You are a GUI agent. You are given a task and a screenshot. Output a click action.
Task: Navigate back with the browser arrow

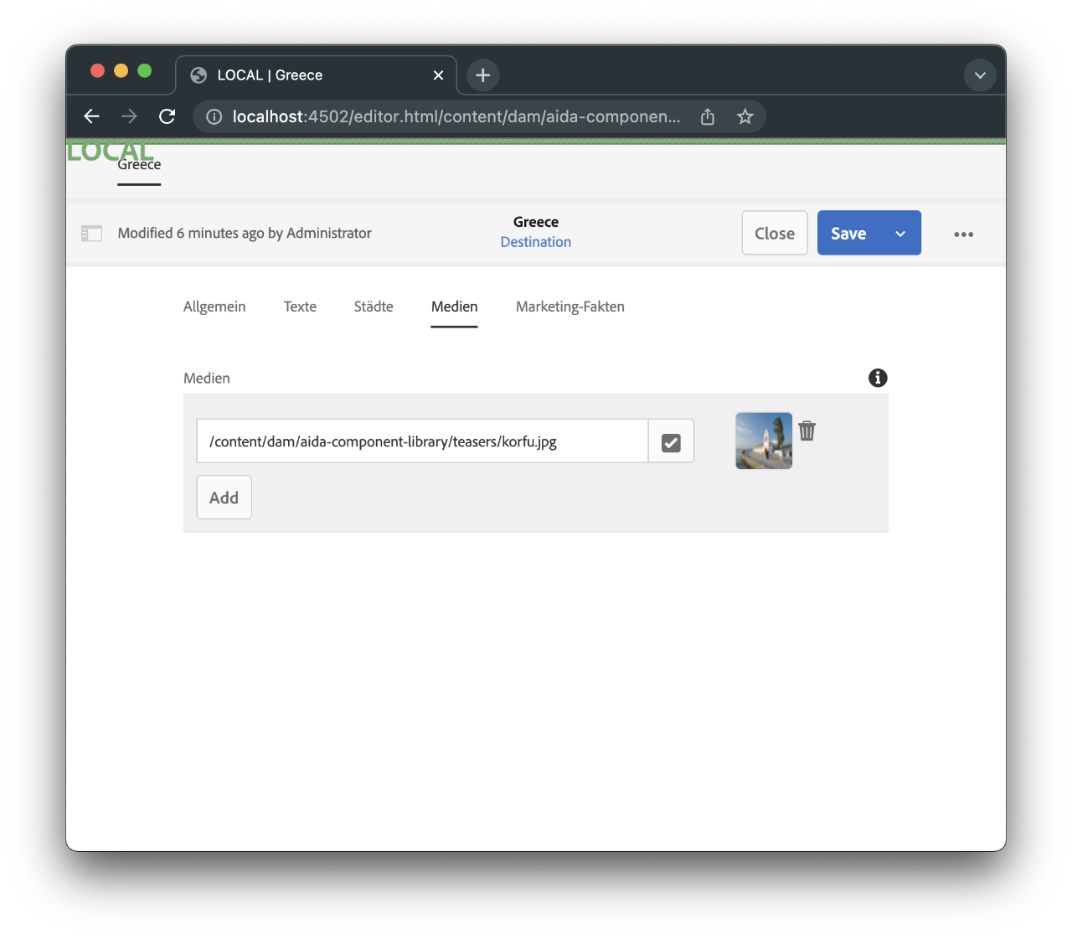pyautogui.click(x=91, y=116)
